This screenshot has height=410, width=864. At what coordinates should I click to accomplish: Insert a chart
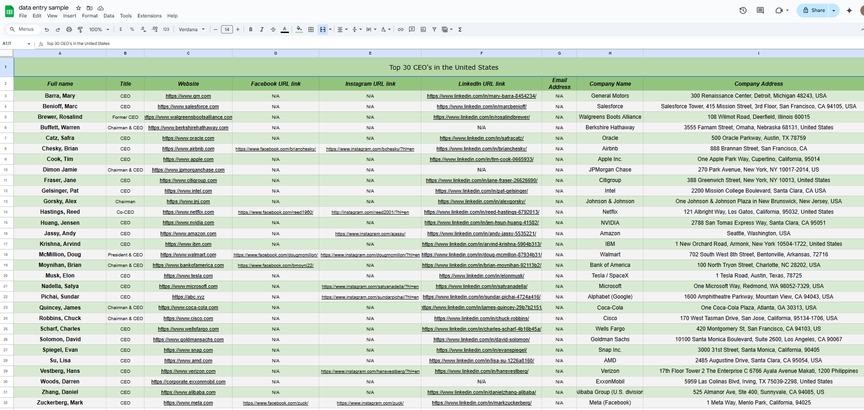[423, 29]
